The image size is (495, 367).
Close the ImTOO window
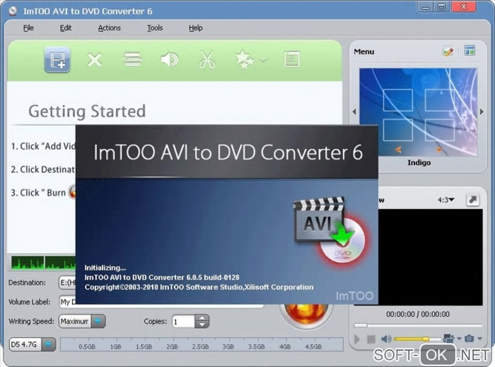point(463,7)
